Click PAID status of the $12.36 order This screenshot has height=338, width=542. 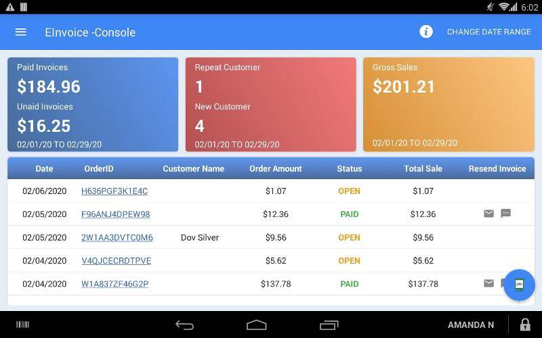point(350,214)
